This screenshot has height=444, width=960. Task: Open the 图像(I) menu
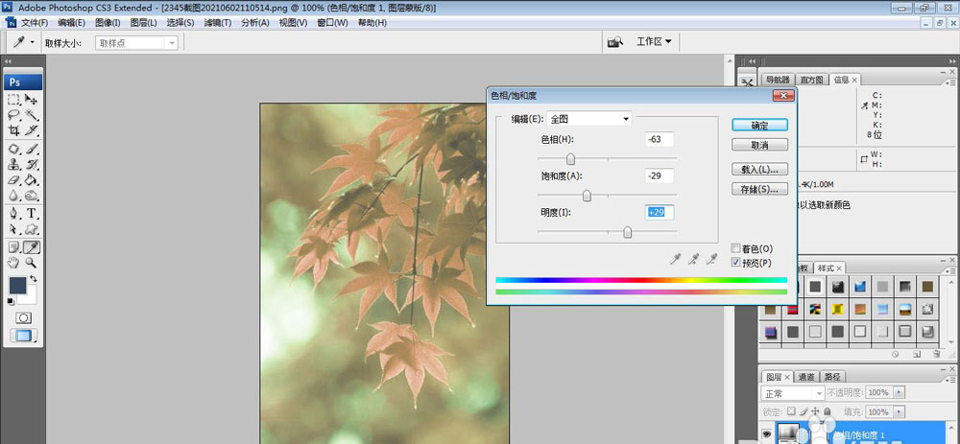pyautogui.click(x=108, y=23)
